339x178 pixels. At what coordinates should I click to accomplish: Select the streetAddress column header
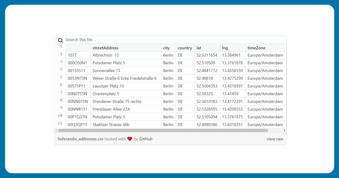pyautogui.click(x=105, y=48)
